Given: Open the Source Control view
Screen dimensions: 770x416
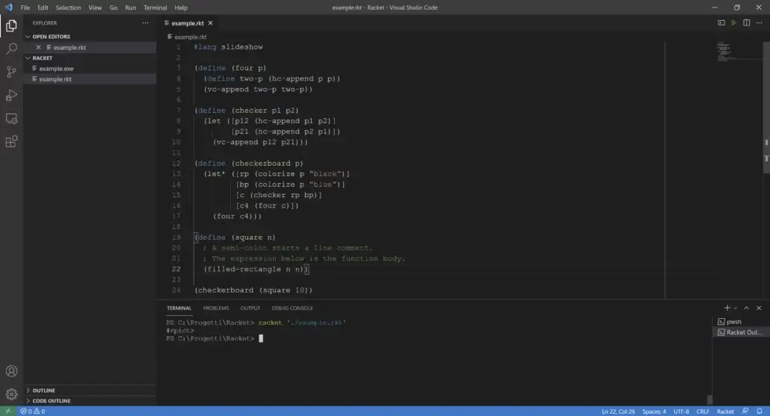Looking at the screenshot, I should pos(11,72).
